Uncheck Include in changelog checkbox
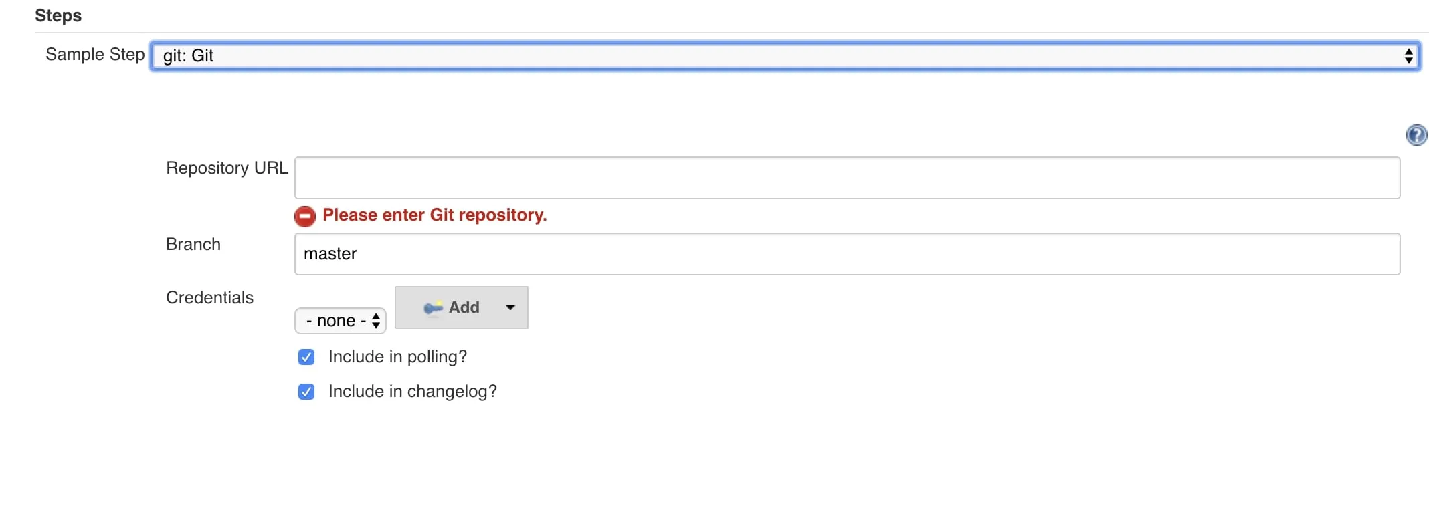Screen dimensions: 1429x512 pyautogui.click(x=306, y=392)
